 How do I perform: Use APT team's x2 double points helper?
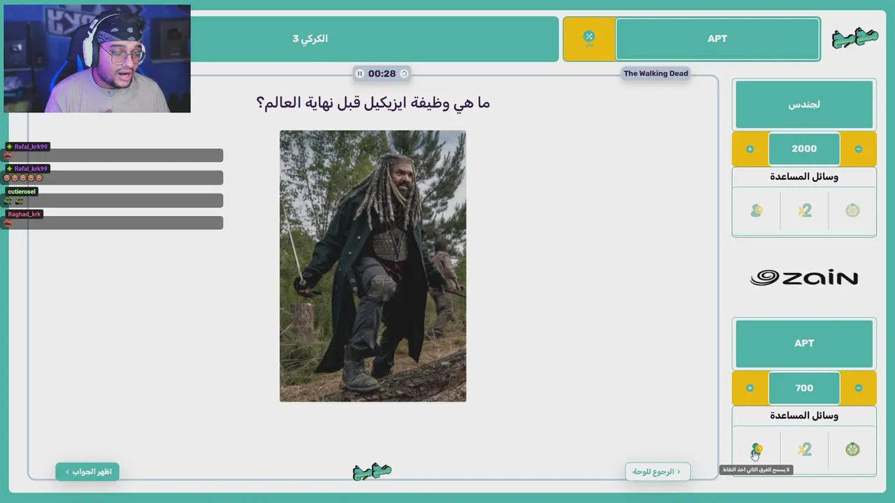[x=805, y=449]
